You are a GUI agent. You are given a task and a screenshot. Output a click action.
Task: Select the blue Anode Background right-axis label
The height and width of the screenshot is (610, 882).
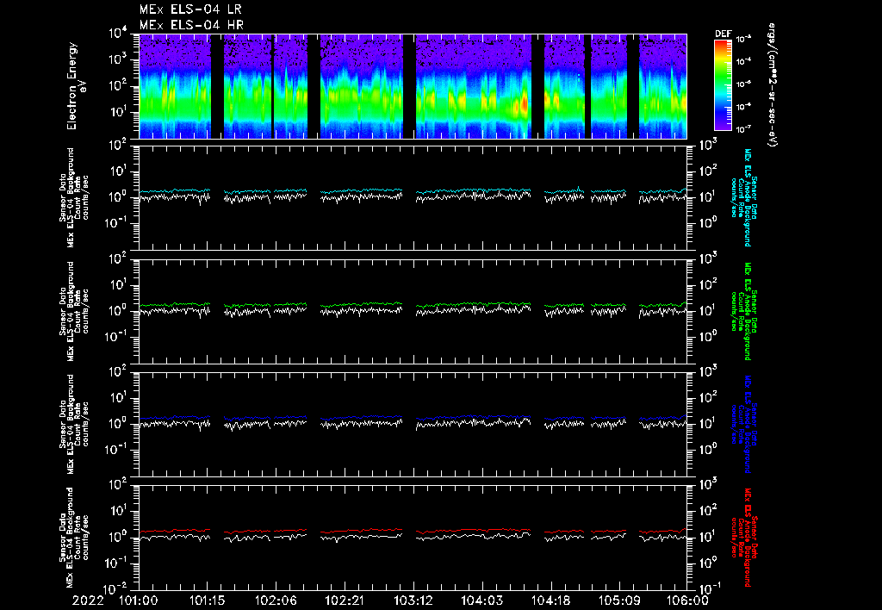pos(743,424)
